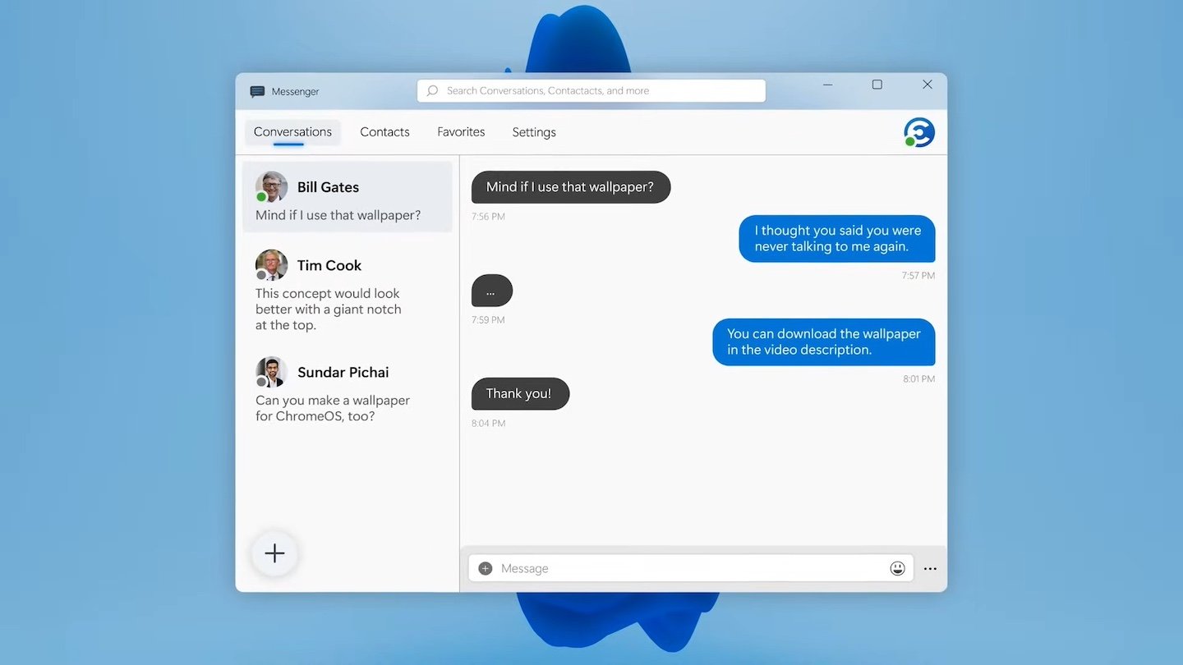This screenshot has height=665, width=1183.
Task: Switch to the Conversations tab
Action: [292, 132]
